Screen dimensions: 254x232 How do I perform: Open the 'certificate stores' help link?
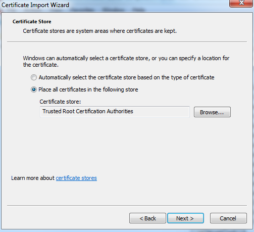76,178
